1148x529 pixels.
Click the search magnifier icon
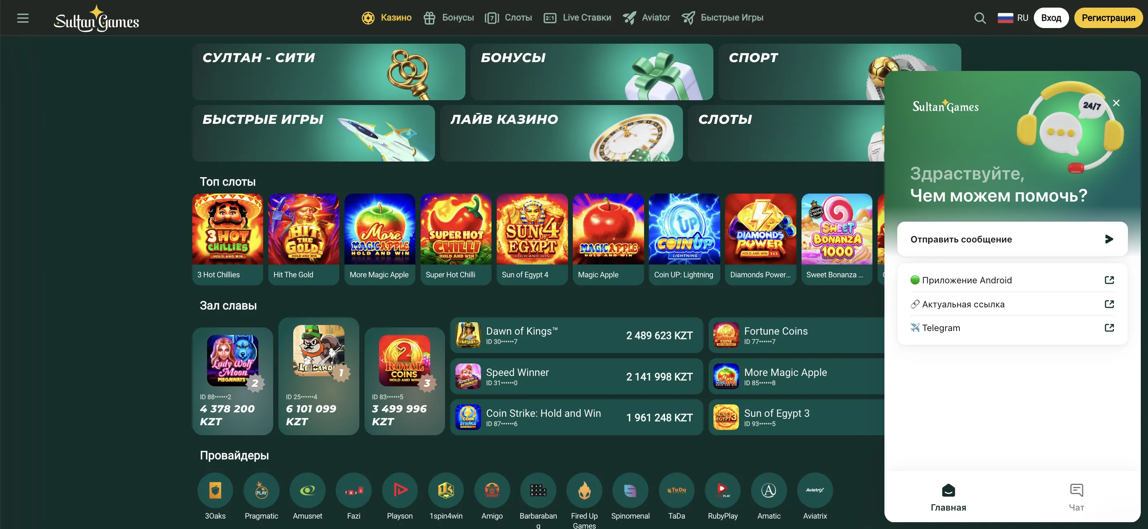[979, 18]
